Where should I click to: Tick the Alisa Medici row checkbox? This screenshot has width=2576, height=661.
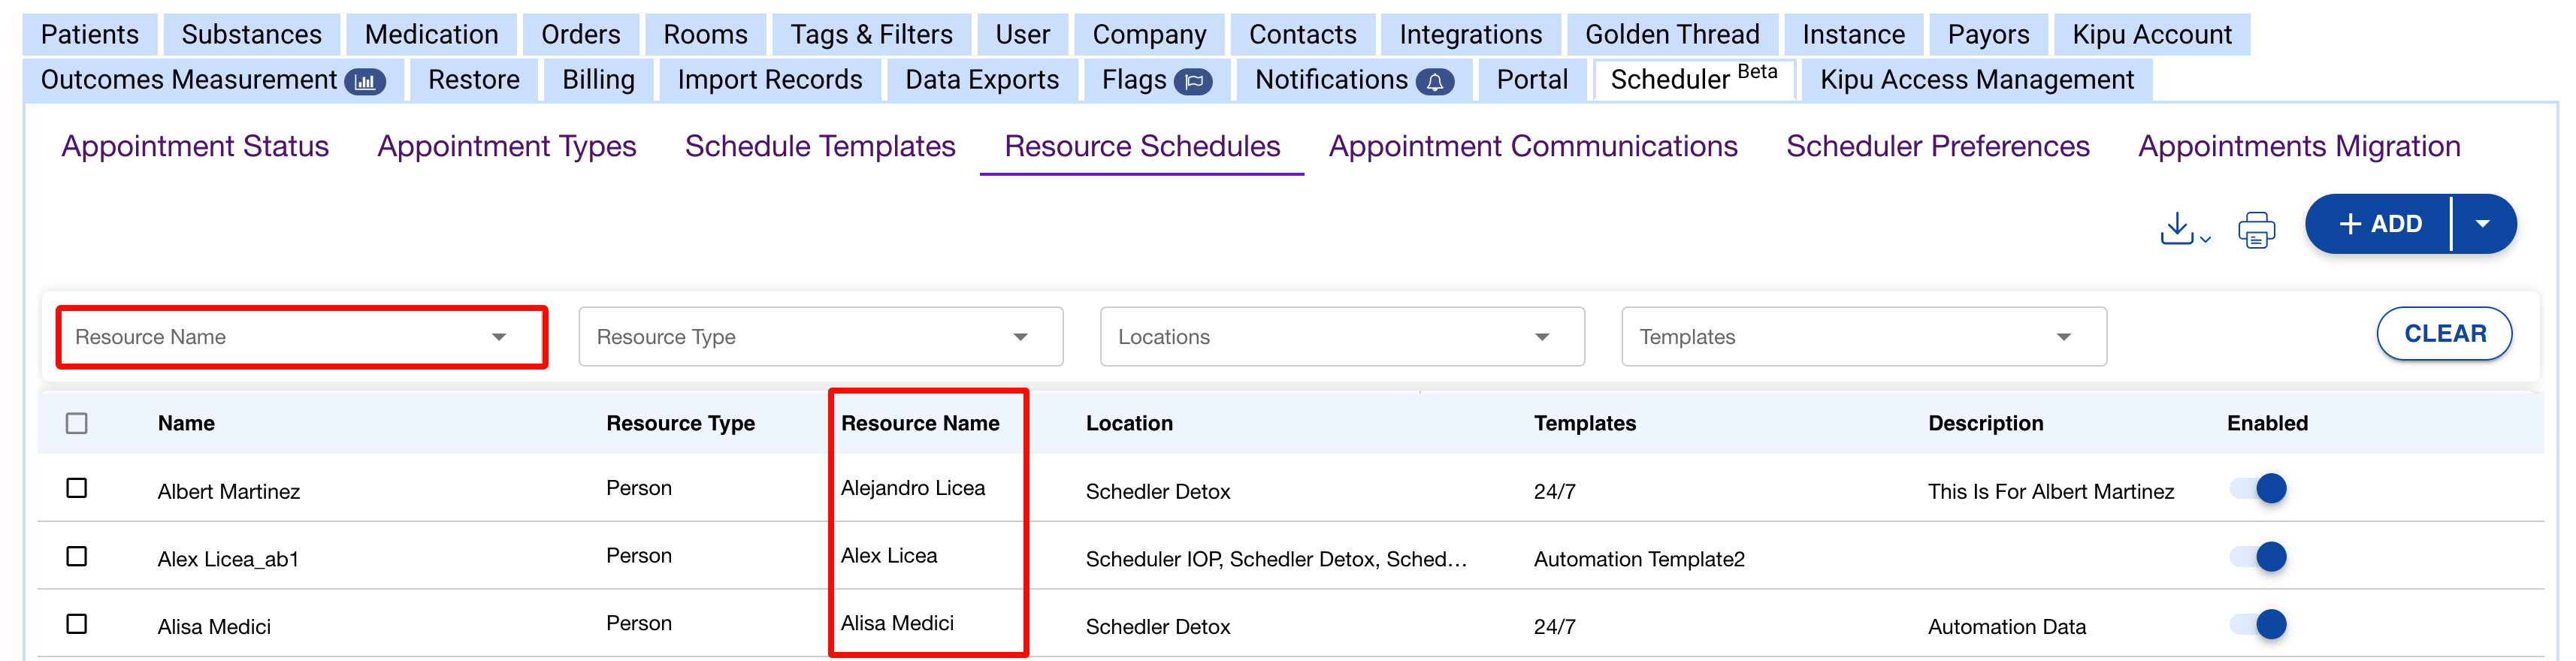click(77, 624)
